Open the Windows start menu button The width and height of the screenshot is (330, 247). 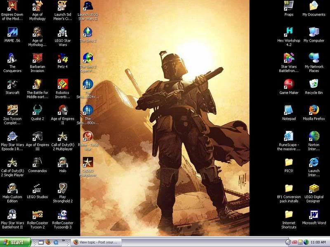[15, 242]
